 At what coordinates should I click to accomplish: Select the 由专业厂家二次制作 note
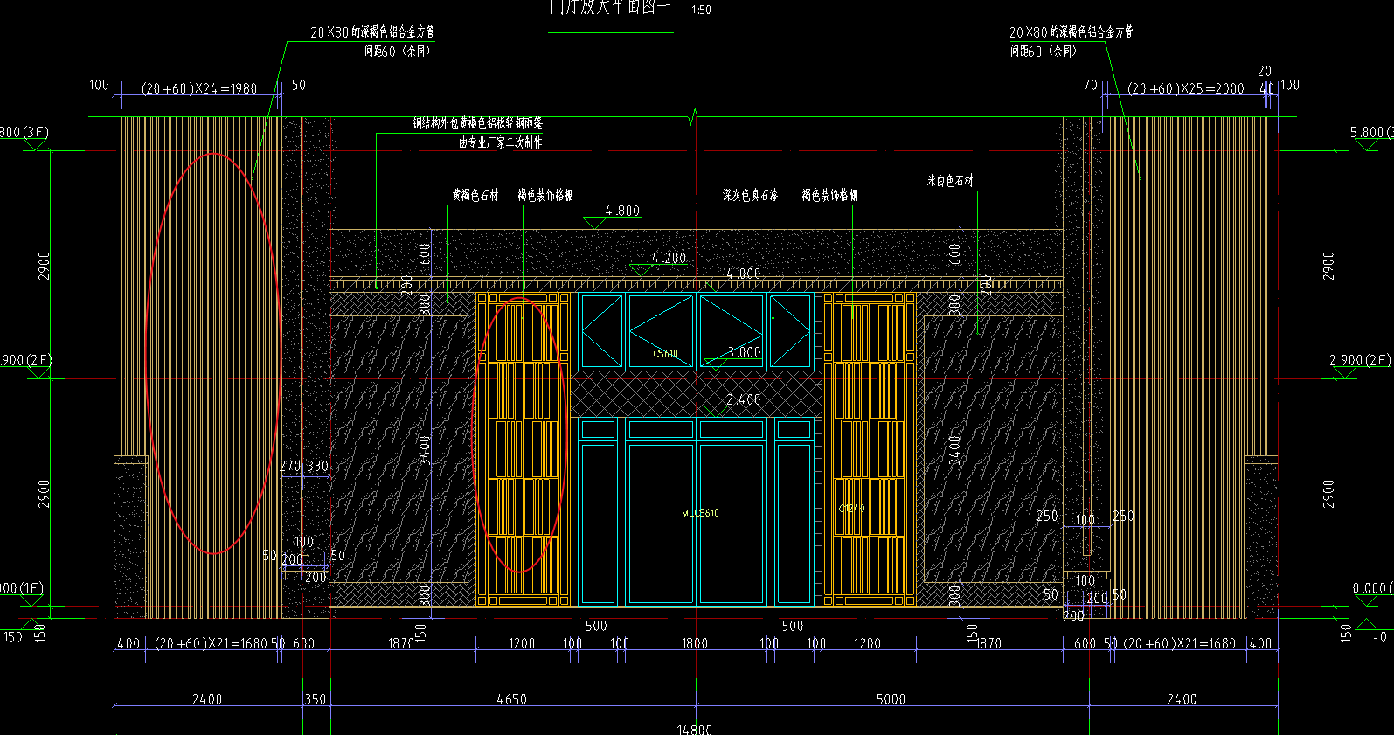[500, 142]
